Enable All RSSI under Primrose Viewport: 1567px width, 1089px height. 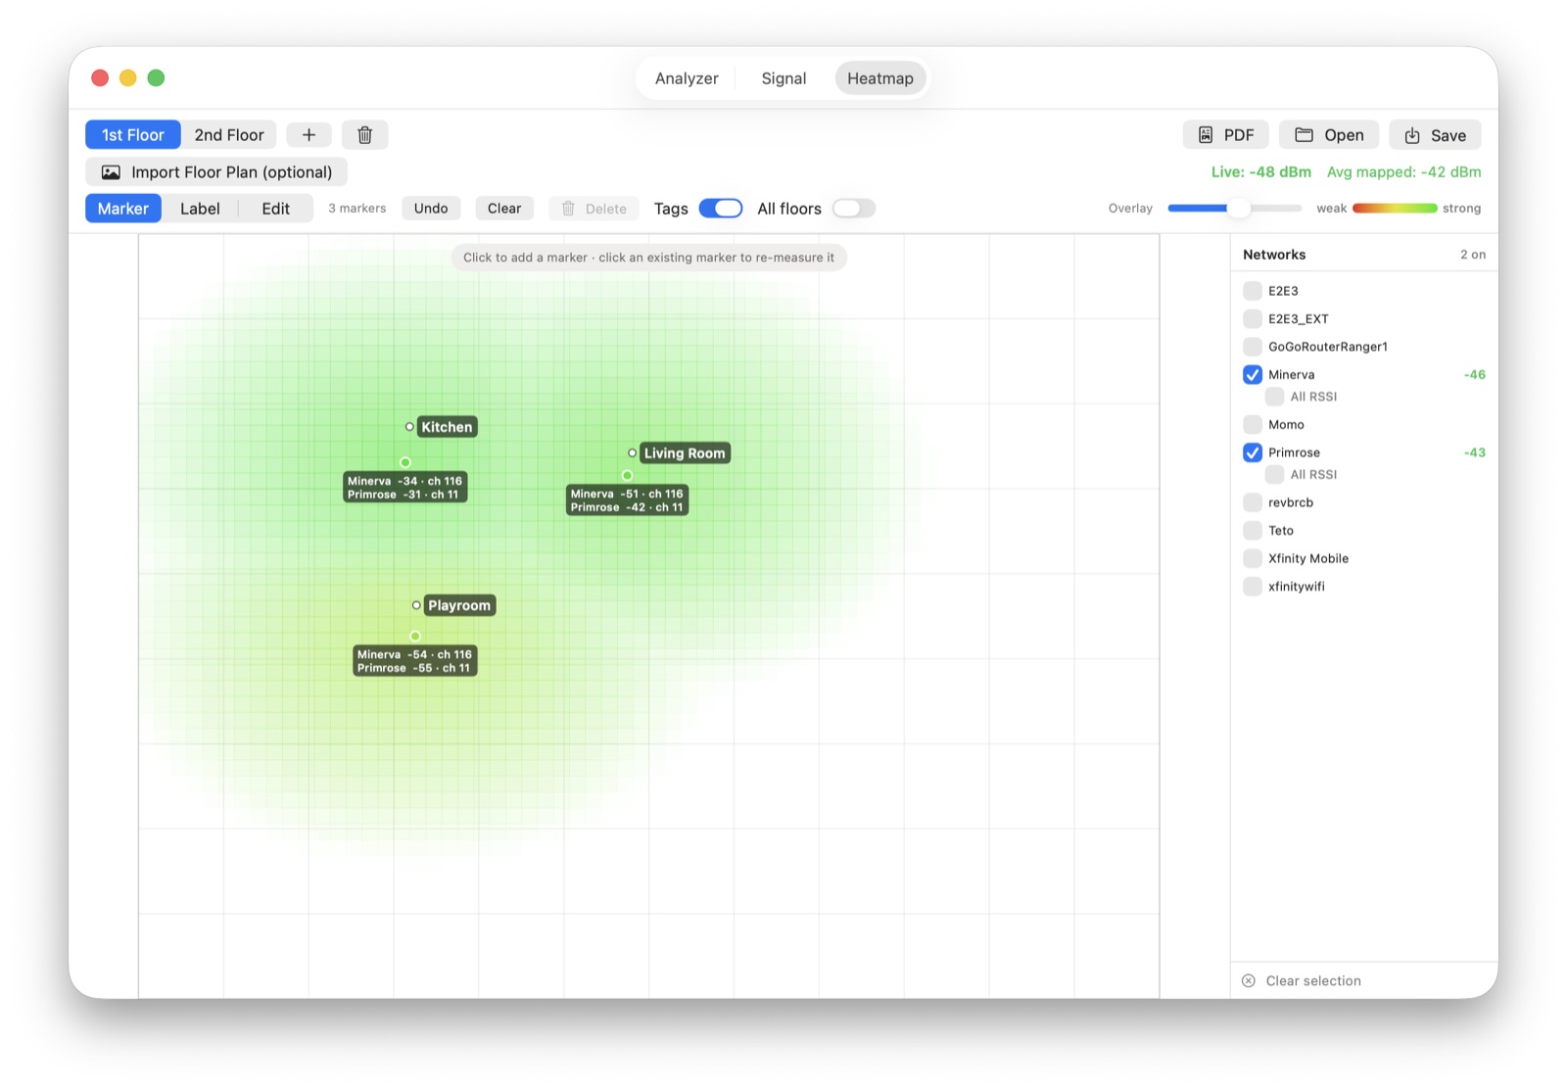tap(1275, 474)
